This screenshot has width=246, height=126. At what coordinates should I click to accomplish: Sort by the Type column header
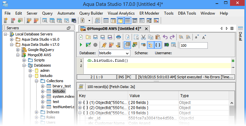(204, 96)
